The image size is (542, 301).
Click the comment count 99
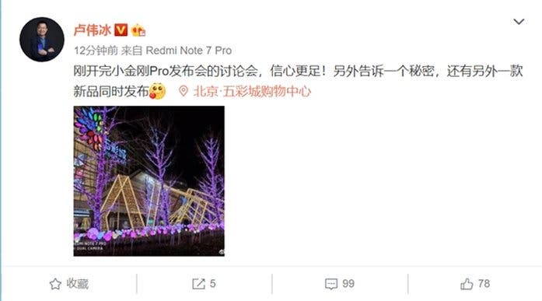tap(348, 284)
